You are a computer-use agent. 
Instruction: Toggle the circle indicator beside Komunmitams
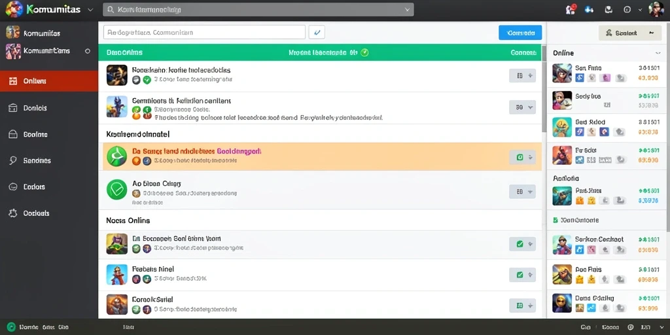click(88, 51)
